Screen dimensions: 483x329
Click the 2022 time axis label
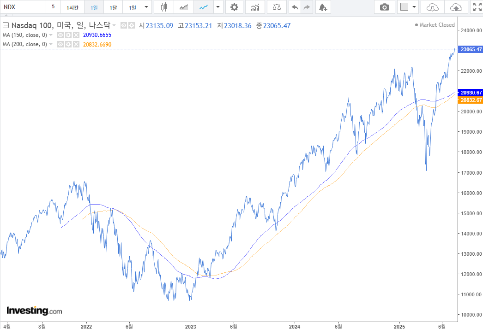86,326
